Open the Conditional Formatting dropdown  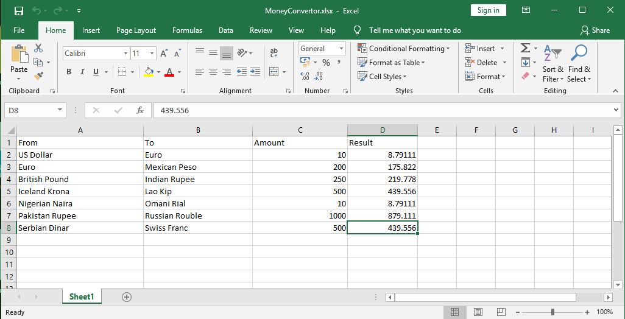pyautogui.click(x=403, y=49)
